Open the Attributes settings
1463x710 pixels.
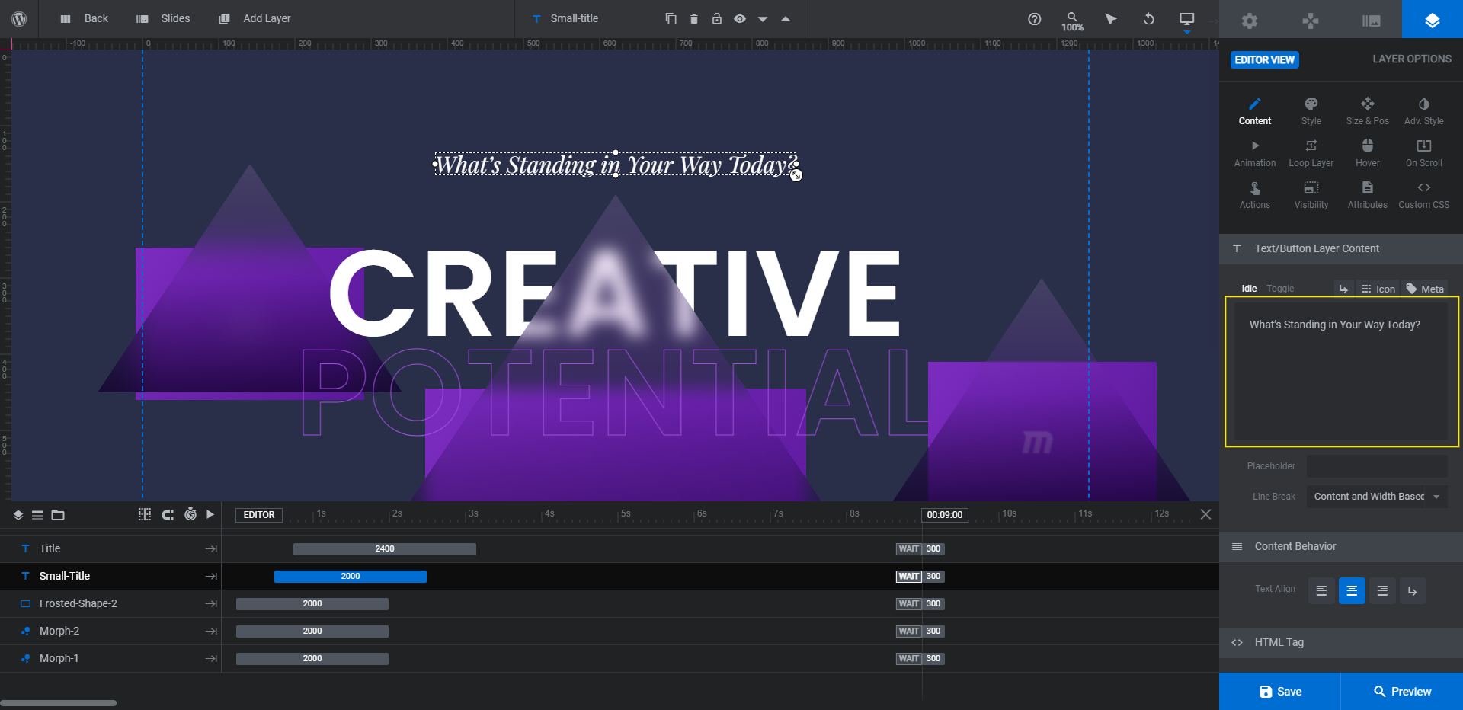[1368, 195]
